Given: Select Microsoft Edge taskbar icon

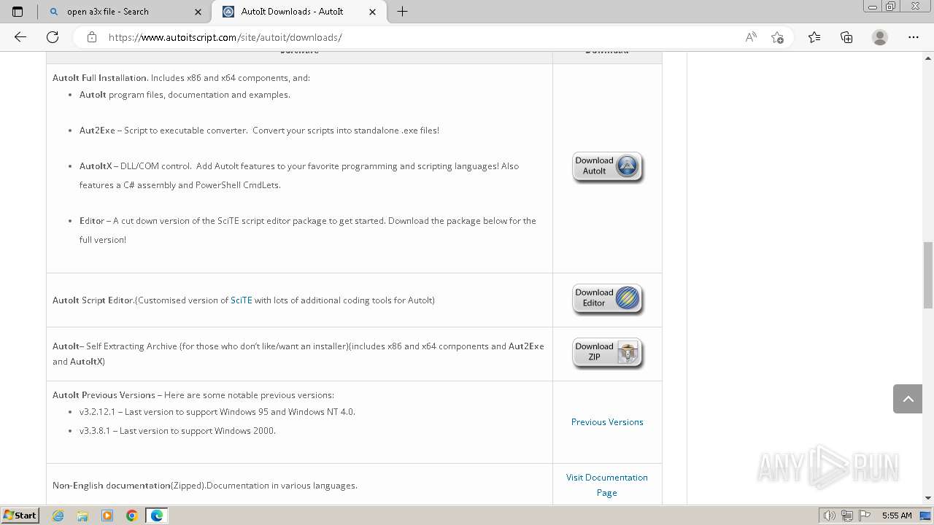Looking at the screenshot, I should click(x=157, y=516).
